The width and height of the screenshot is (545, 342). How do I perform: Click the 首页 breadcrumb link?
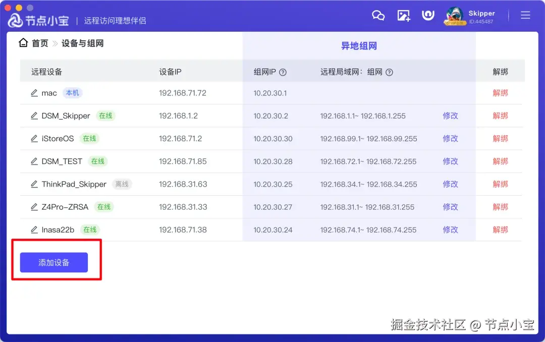tap(39, 43)
